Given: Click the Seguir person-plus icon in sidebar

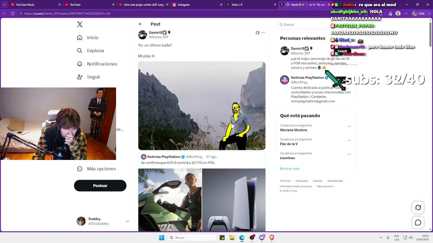Looking at the screenshot, I should tap(79, 77).
